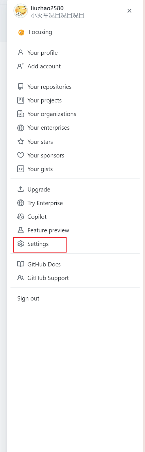Click the heart icon for Your sponsors

click(21, 155)
